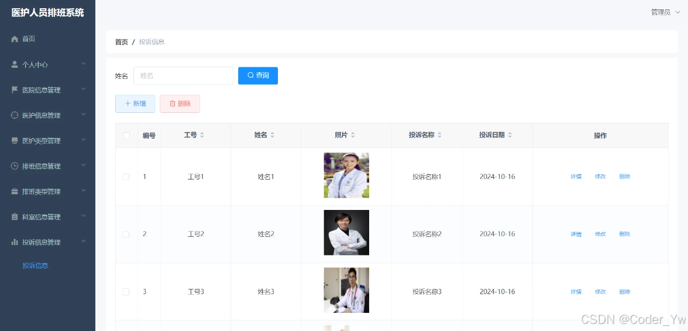
Task: Click the person icon beside 个人中心
Action: point(15,64)
